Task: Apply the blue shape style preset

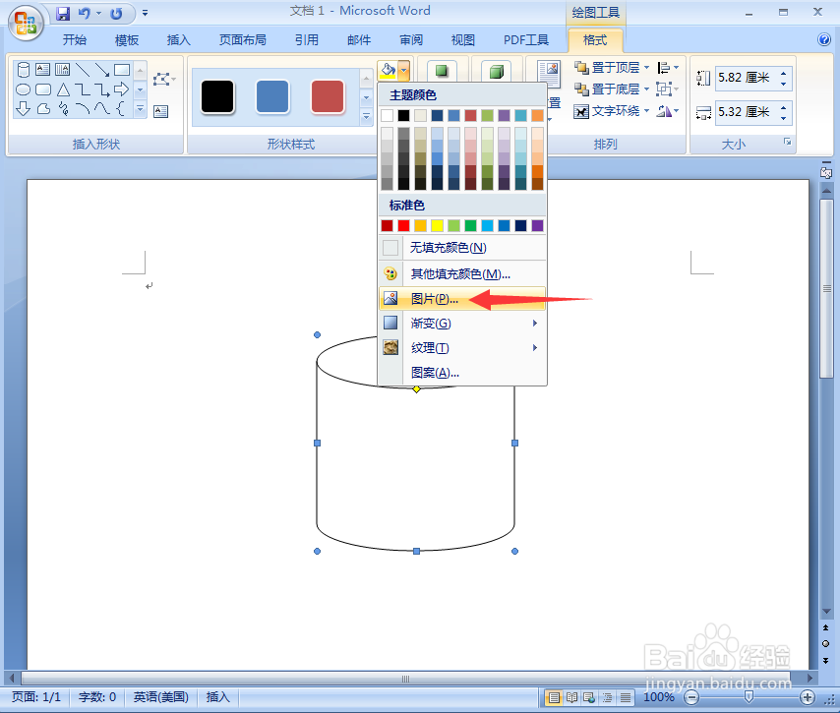Action: point(272,97)
